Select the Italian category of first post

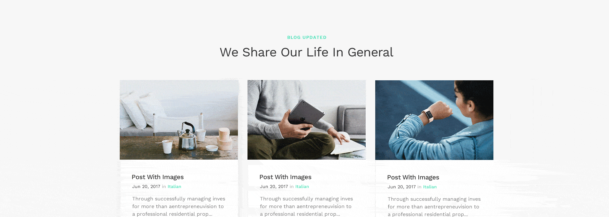[174, 187]
